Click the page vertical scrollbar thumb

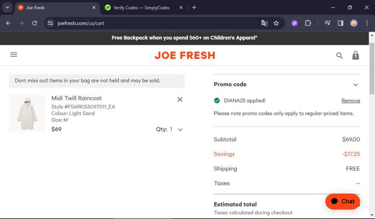[x=372, y=69]
